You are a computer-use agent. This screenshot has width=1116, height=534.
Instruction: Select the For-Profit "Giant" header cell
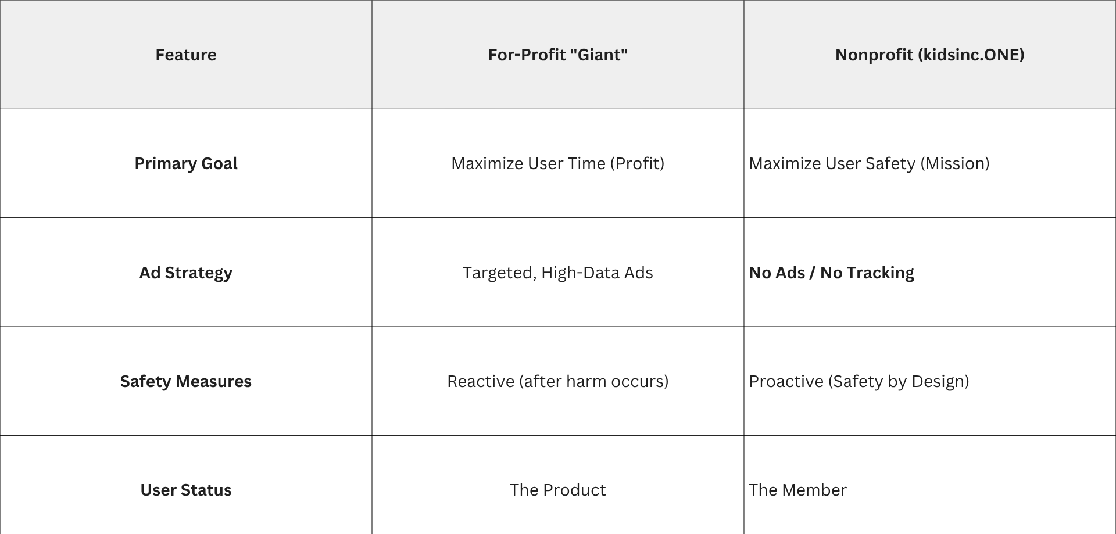[x=558, y=55]
